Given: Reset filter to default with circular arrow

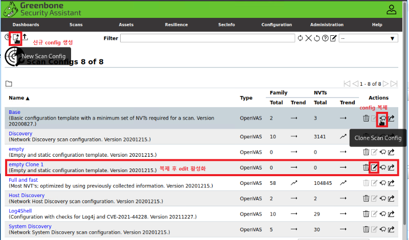Looking at the screenshot, I should pos(316,38).
